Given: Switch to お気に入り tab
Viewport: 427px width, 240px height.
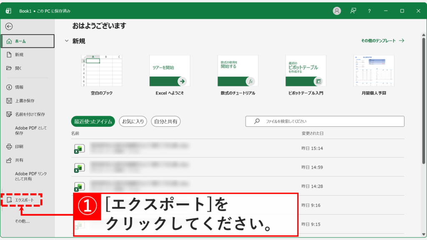Looking at the screenshot, I should (133, 121).
